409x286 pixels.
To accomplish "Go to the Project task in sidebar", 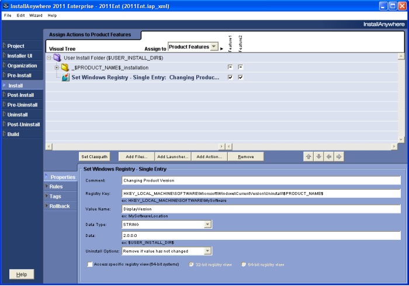I will (16, 46).
